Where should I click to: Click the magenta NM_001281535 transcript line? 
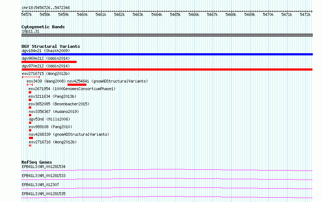coord(167,197)
